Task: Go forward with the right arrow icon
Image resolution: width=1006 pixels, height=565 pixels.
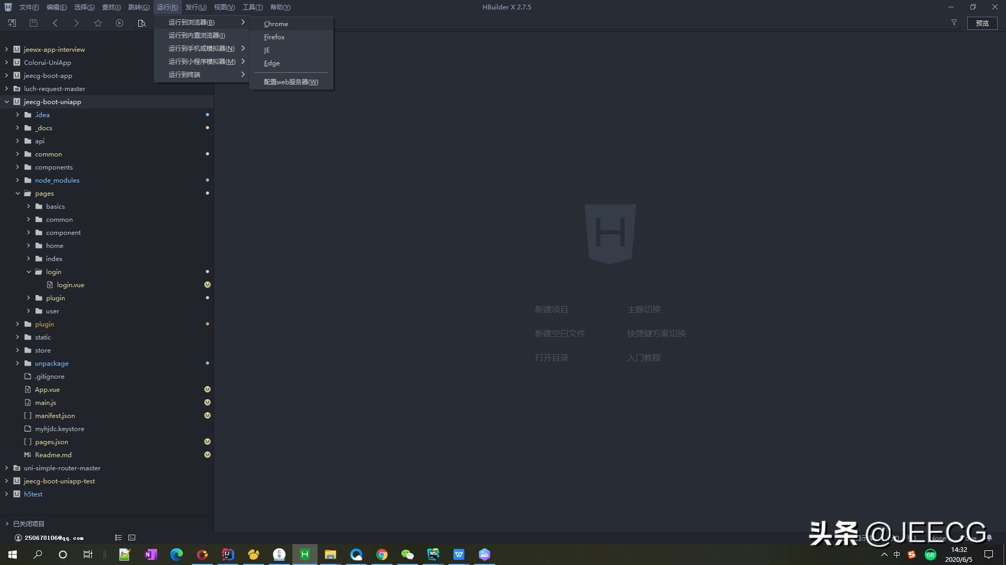Action: 76,23
